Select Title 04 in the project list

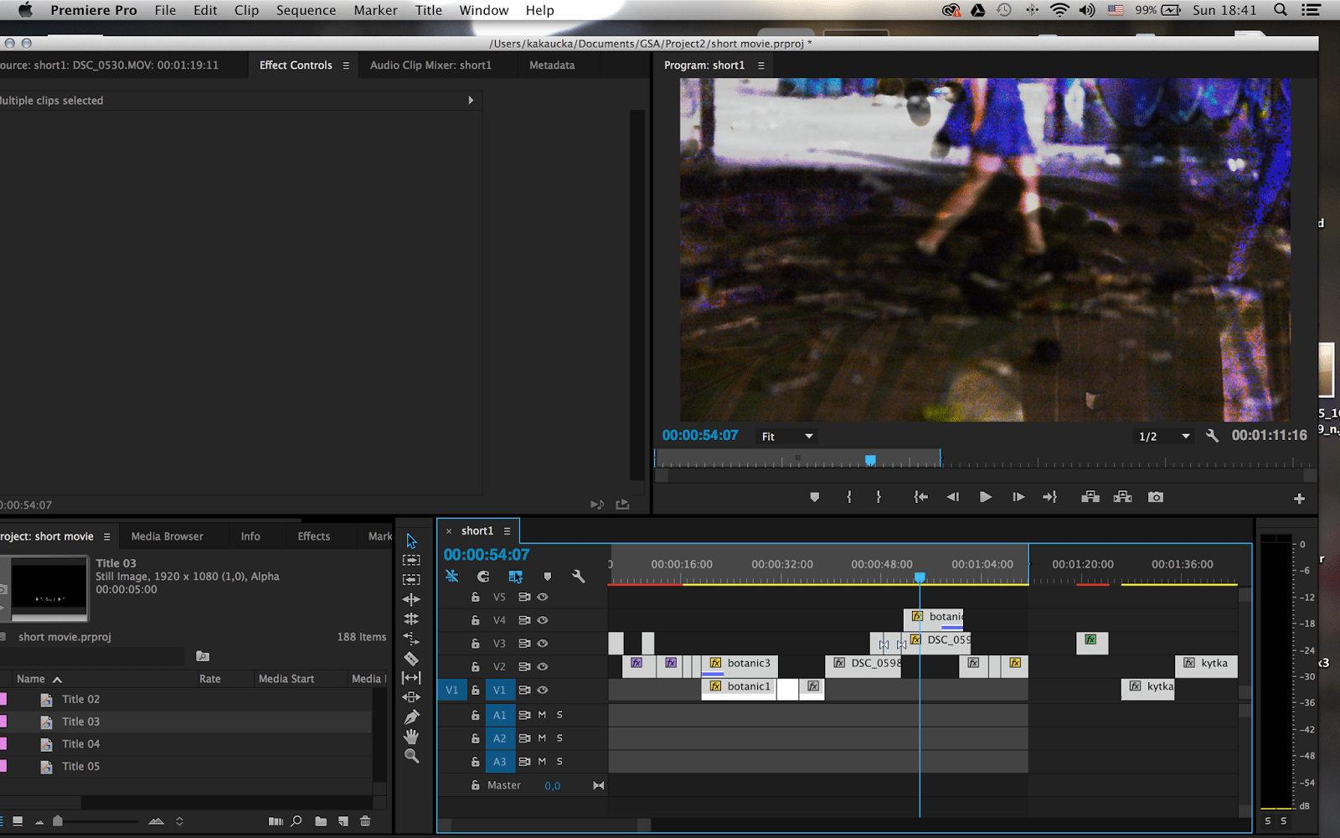[x=80, y=744]
